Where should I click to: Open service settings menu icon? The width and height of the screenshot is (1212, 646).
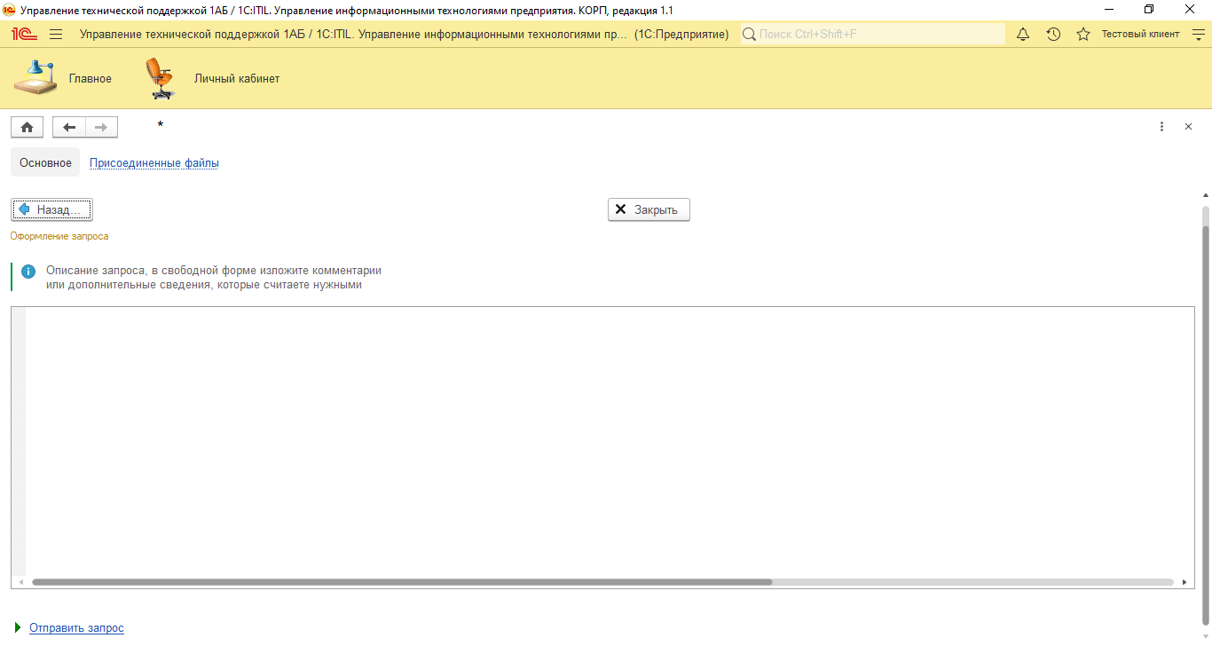tap(1198, 34)
